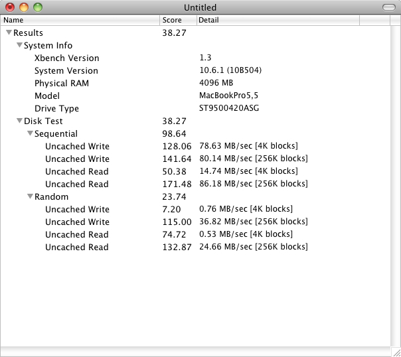Select the Sequential row label

pyautogui.click(x=56, y=133)
